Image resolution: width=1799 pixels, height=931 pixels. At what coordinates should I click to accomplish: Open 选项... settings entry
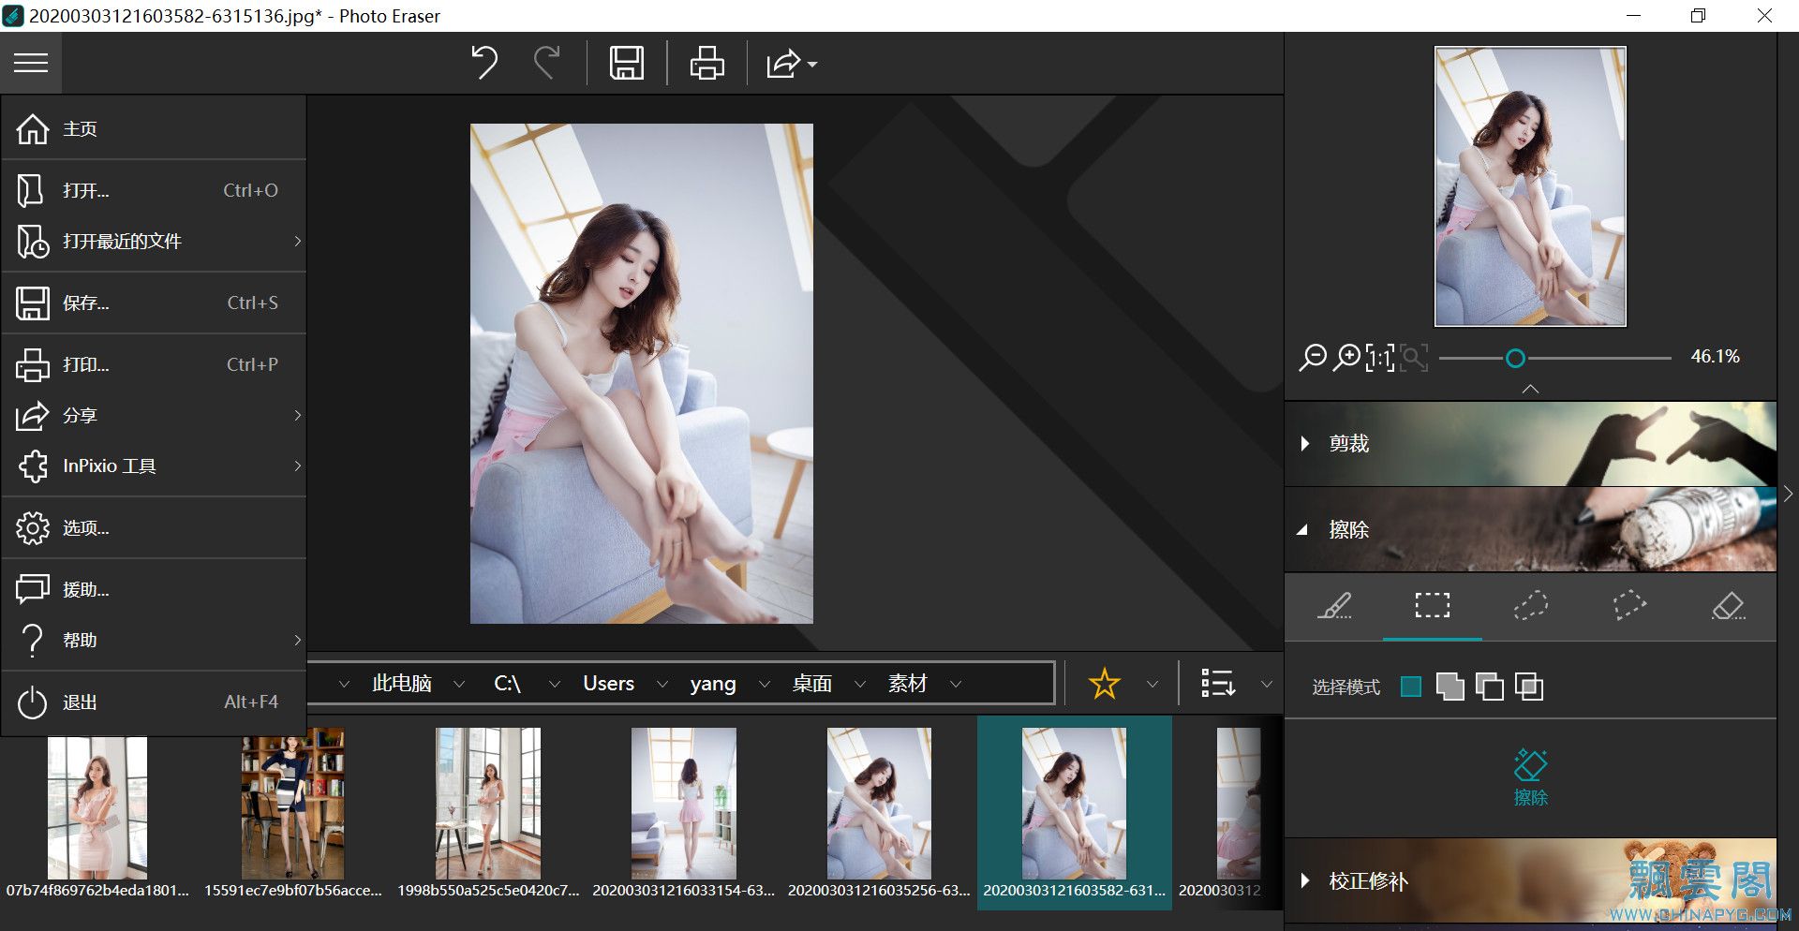click(154, 527)
